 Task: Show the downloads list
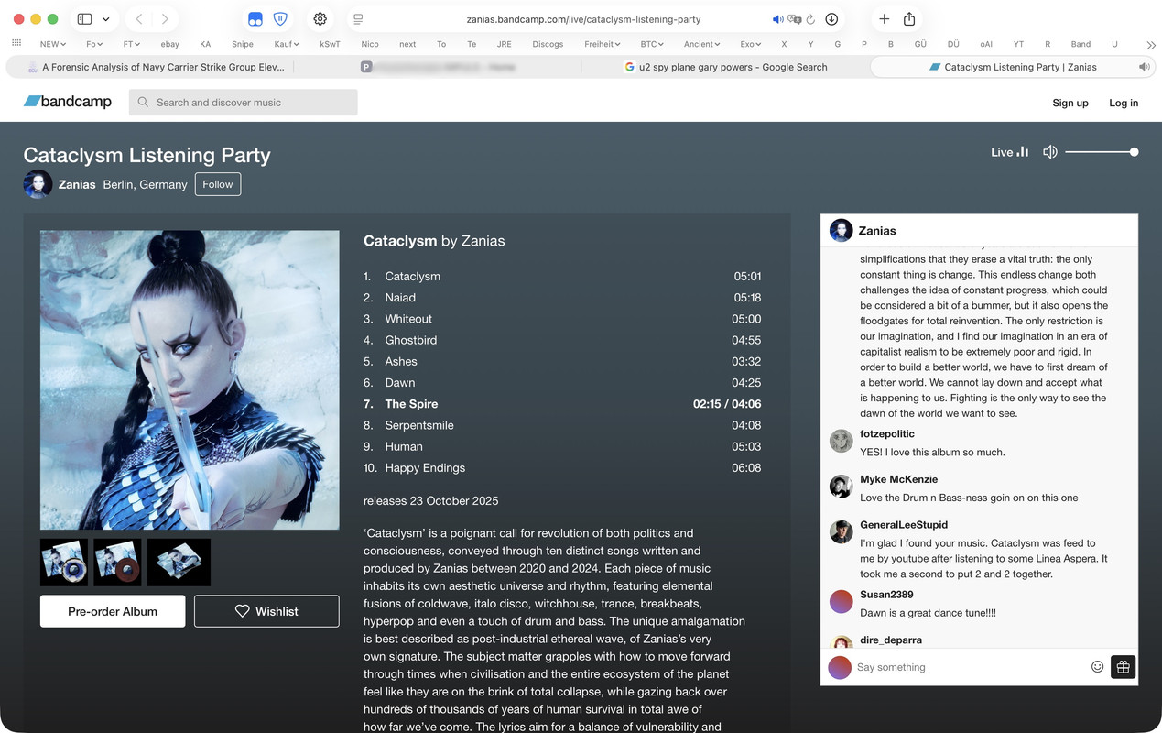(831, 19)
